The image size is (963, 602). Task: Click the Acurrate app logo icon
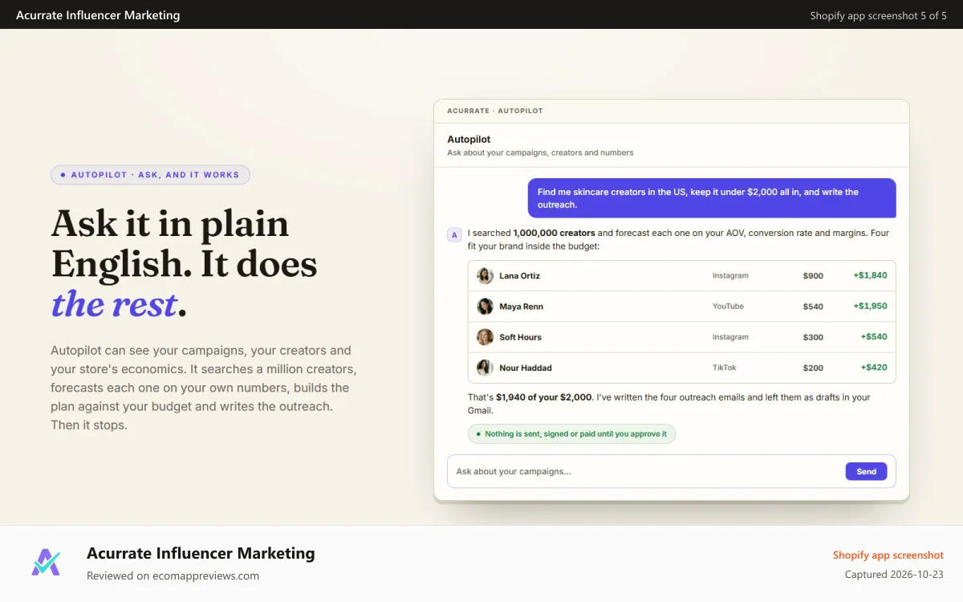coord(47,563)
